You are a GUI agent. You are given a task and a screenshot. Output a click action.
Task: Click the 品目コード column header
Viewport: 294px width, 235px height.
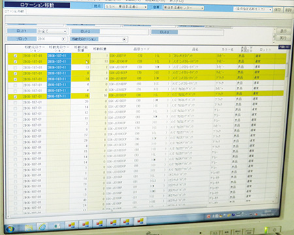142,49
